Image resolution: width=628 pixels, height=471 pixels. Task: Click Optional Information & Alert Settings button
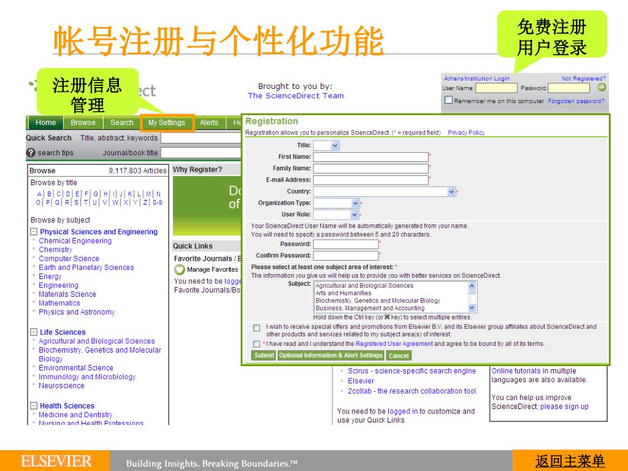[331, 355]
